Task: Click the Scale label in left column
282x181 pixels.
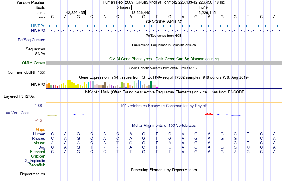Action: pyautogui.click(x=40, y=7)
